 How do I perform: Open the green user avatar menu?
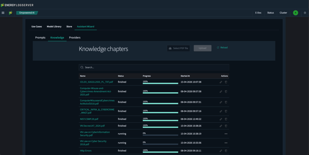(x=295, y=13)
